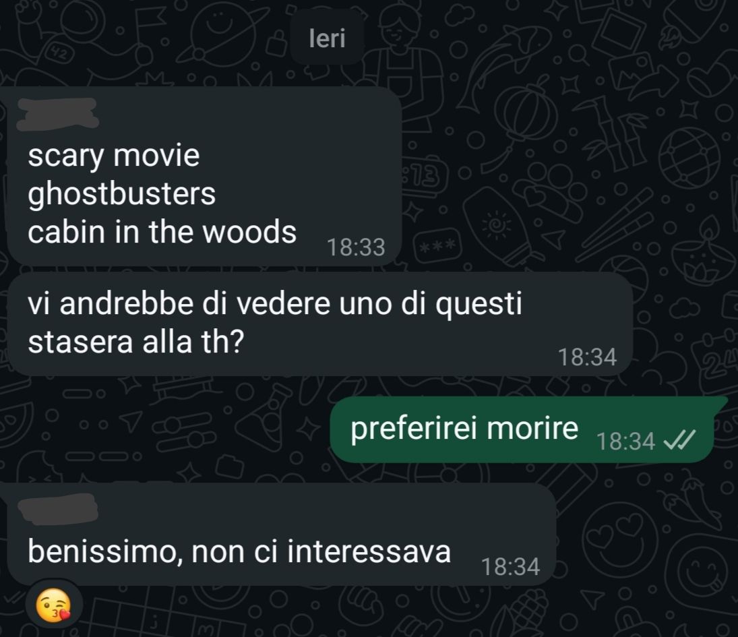
Task: Select the 'vi andrebbe di vedere' message
Action: [x=319, y=324]
